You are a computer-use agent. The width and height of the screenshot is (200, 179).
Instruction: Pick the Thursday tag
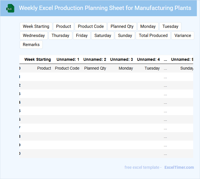tap(60, 36)
